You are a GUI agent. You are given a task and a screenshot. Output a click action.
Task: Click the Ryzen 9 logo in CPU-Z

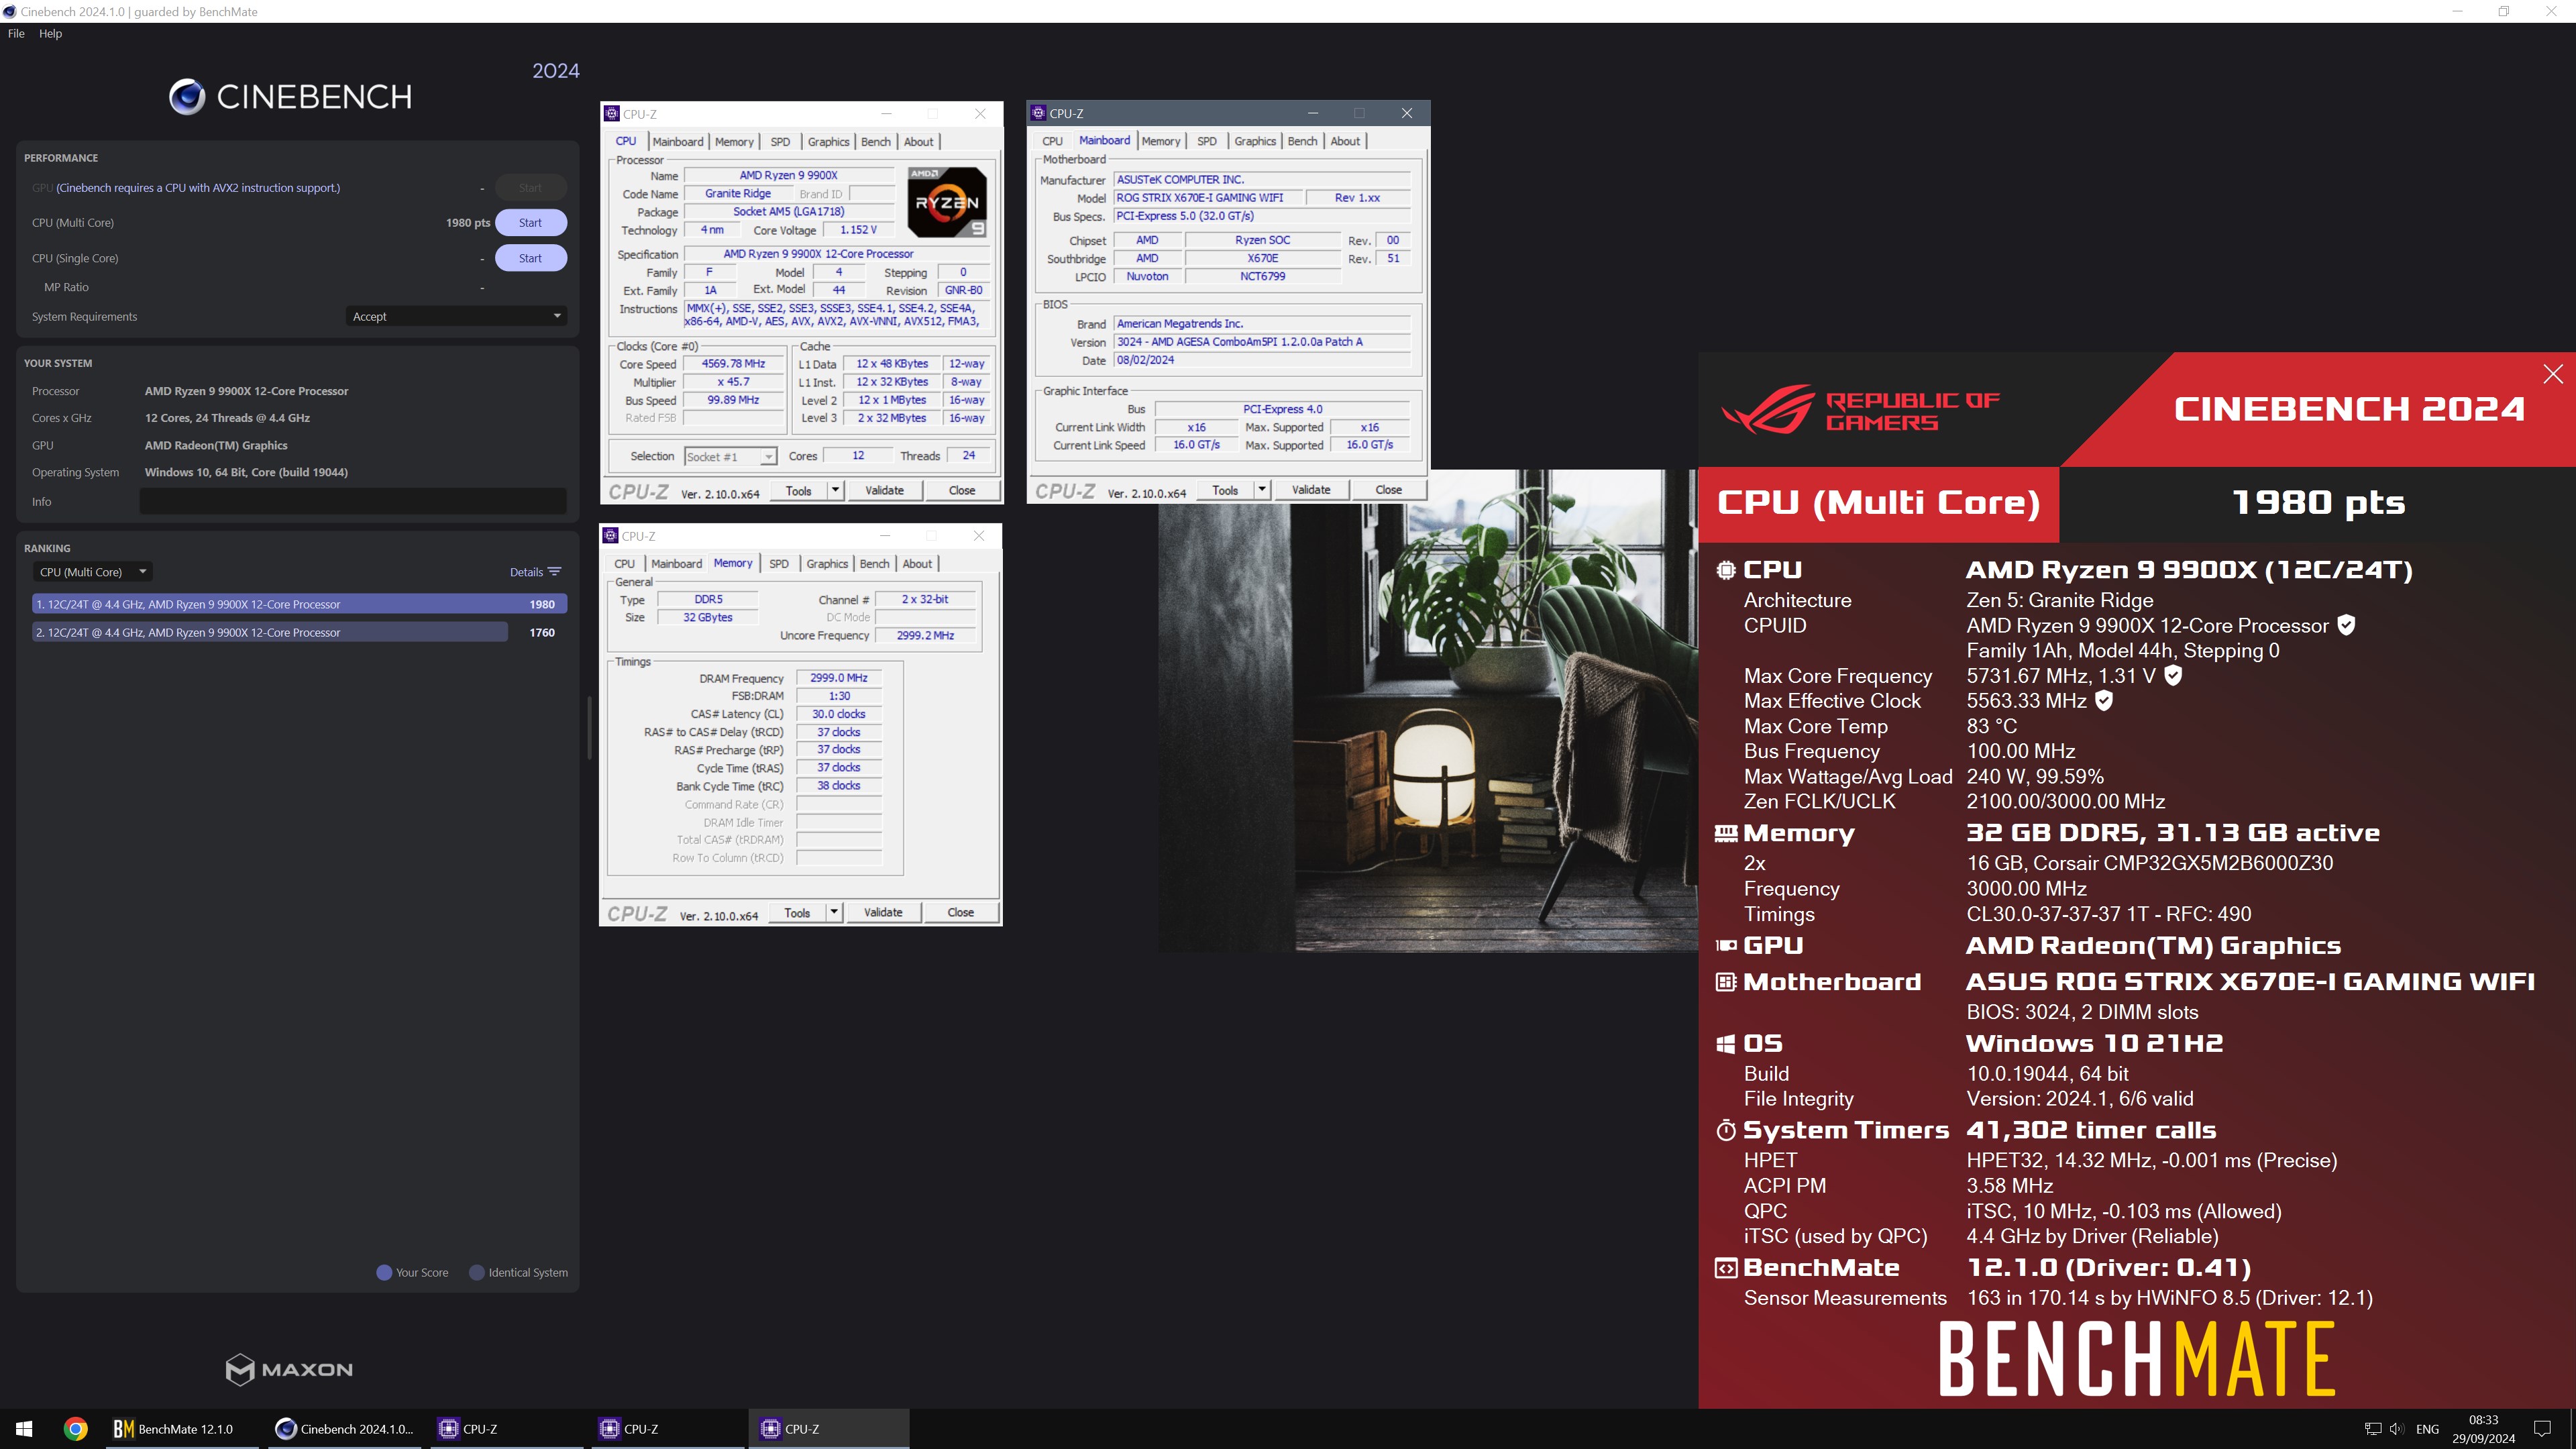click(x=947, y=202)
